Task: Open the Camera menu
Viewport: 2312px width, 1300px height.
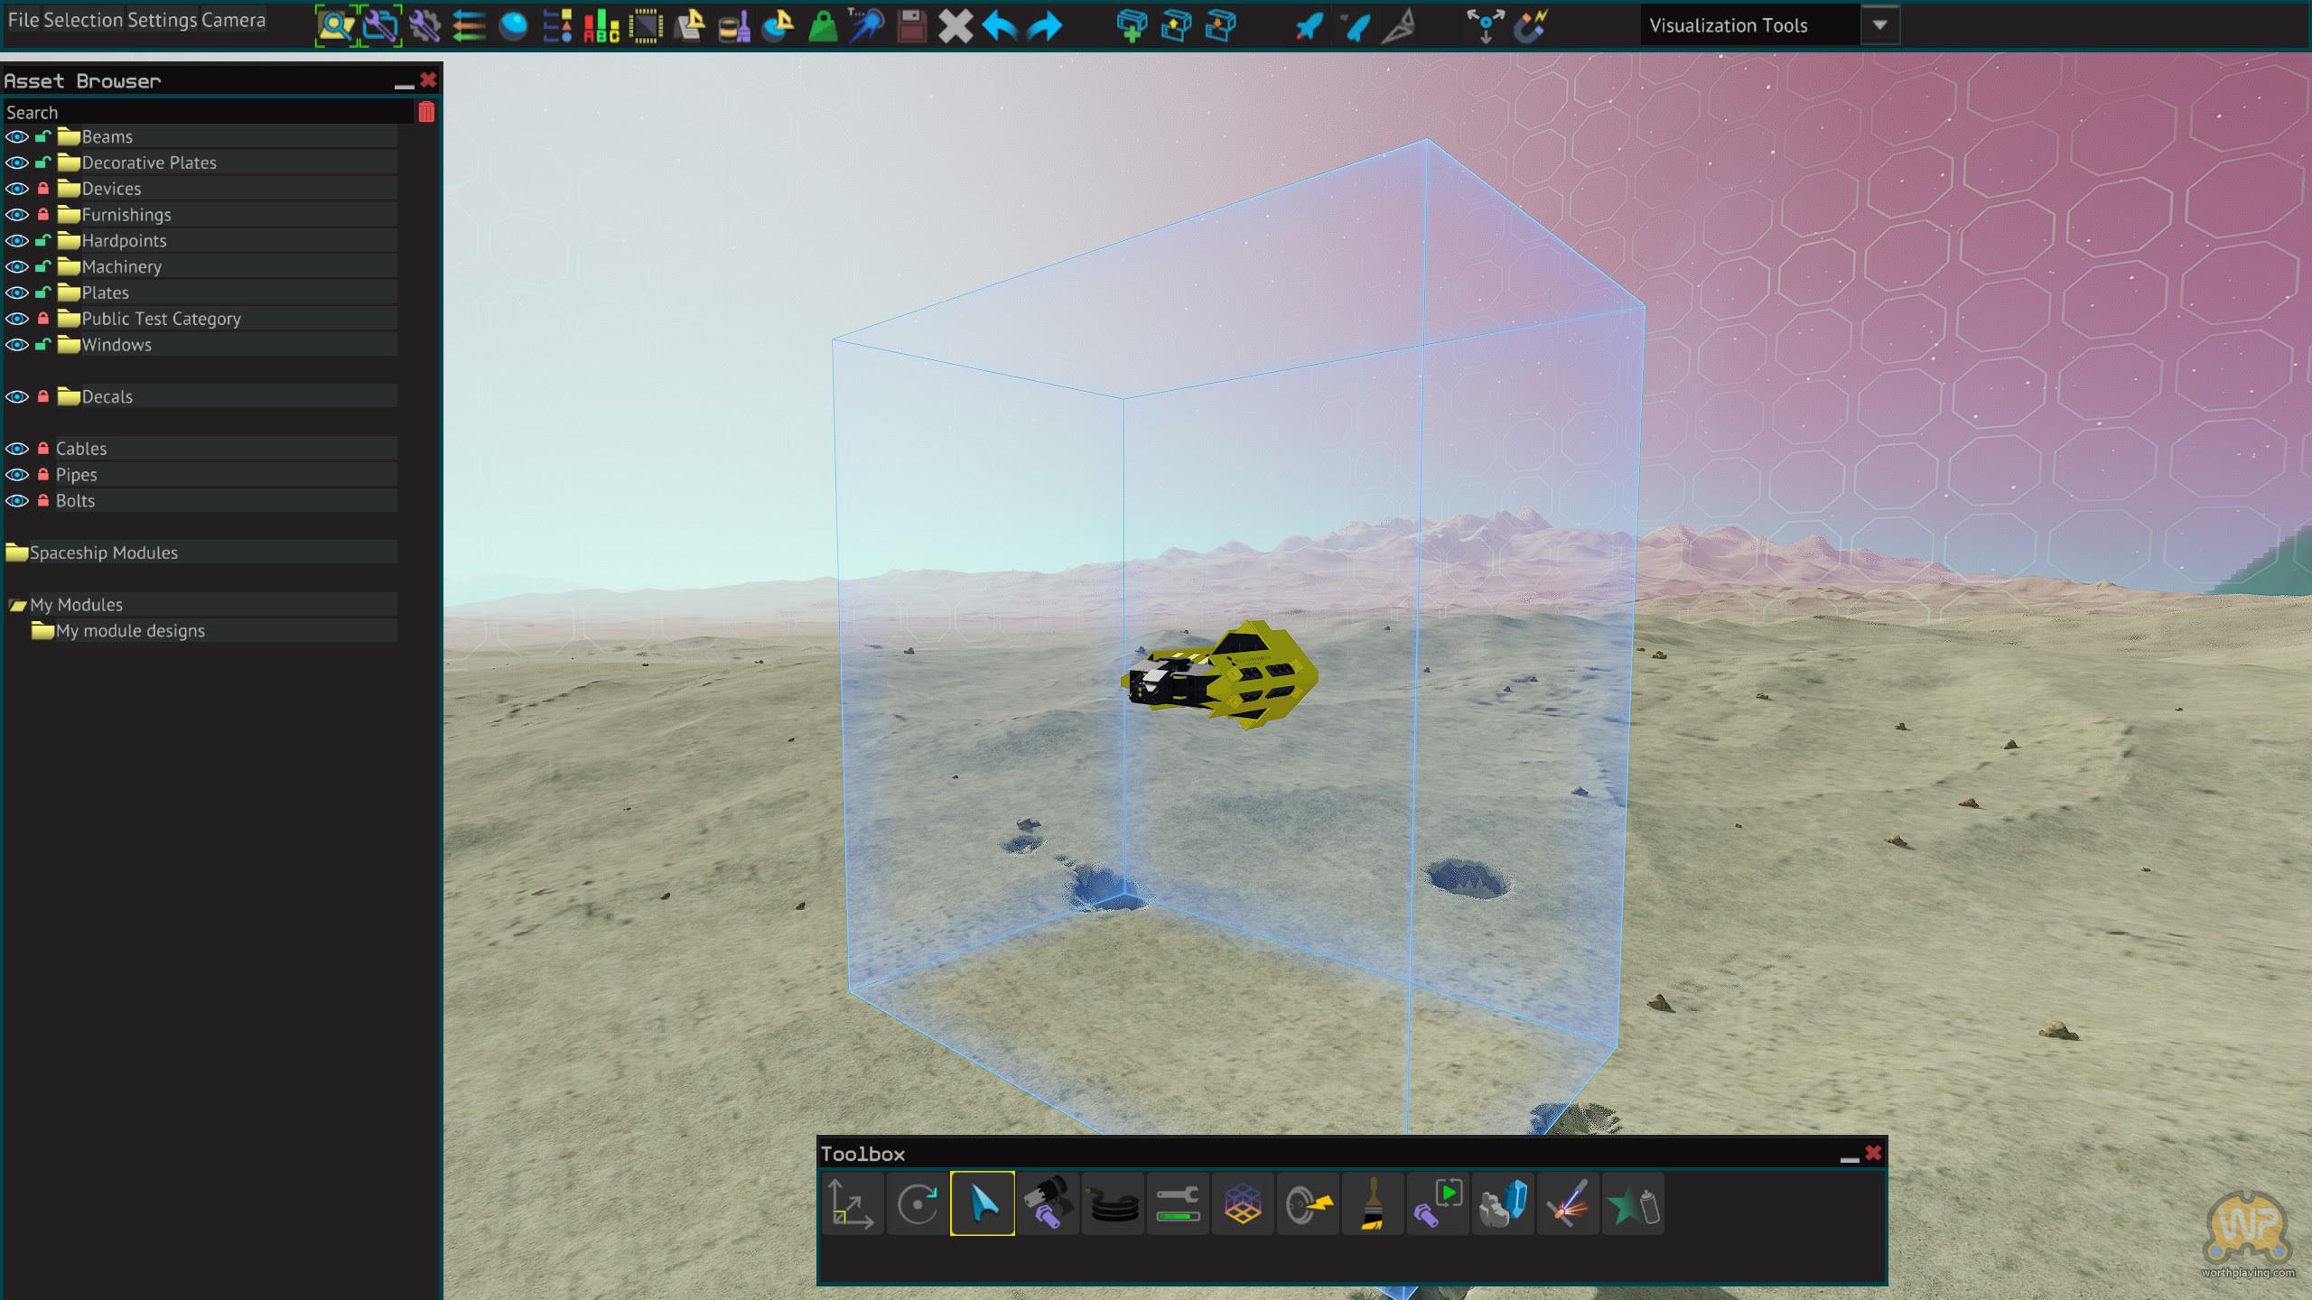Action: 233,20
